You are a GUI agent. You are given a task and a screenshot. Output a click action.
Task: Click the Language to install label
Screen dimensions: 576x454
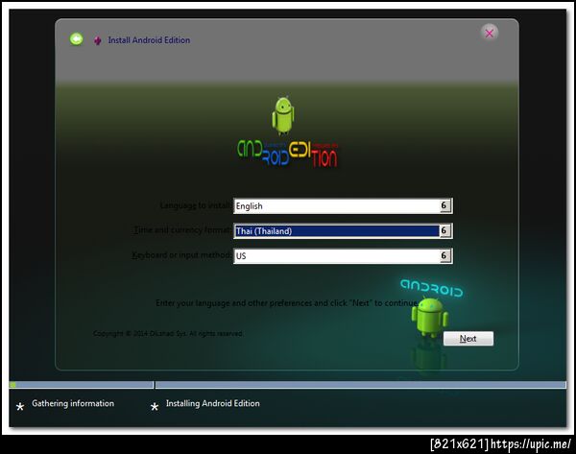[197, 205]
